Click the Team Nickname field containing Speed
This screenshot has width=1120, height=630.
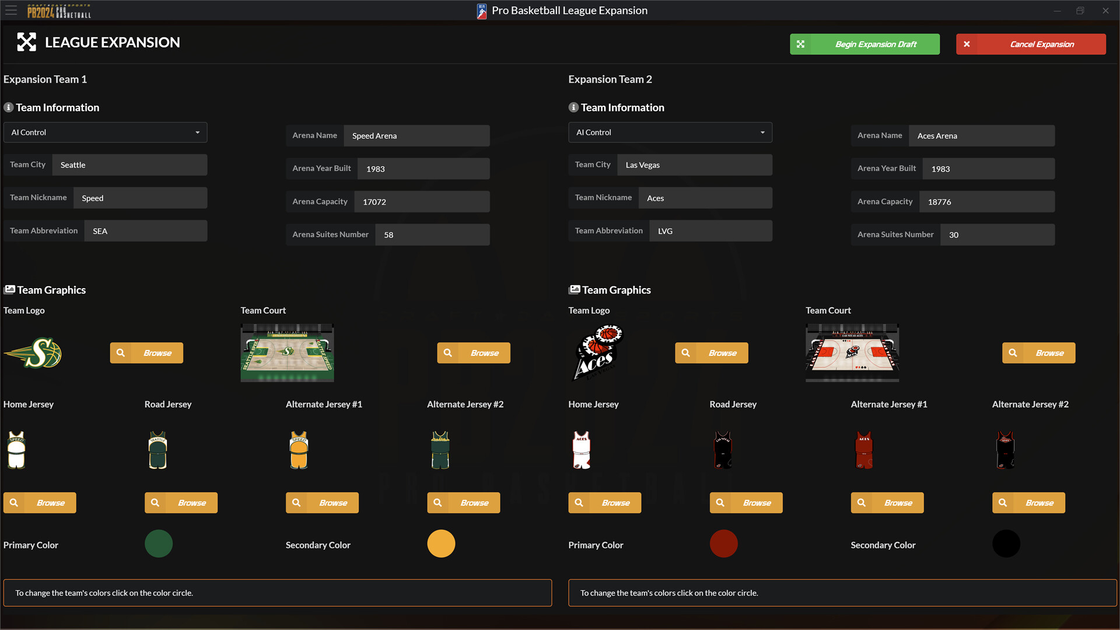tap(140, 198)
